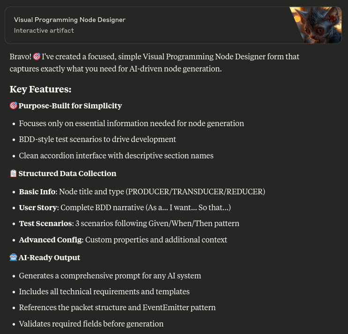Click the "References the packet structure" bullet line

[117, 307]
